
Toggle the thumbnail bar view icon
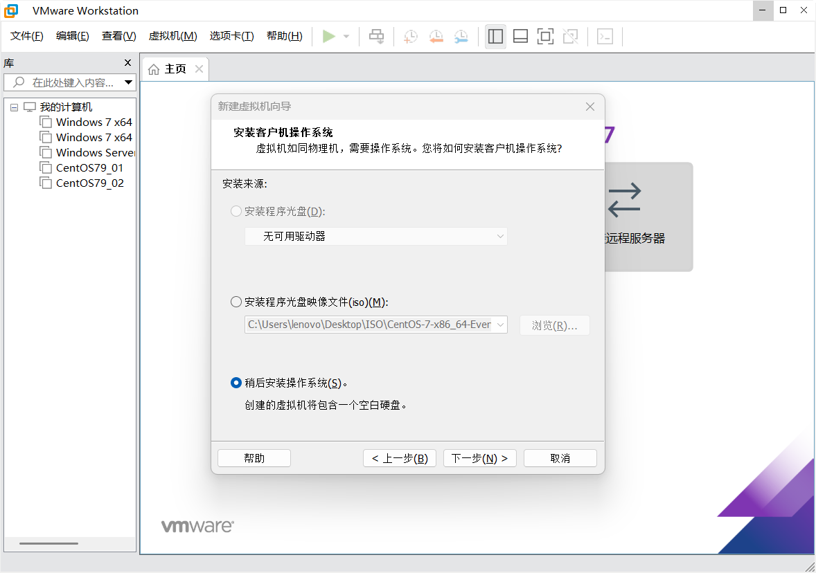(x=520, y=37)
